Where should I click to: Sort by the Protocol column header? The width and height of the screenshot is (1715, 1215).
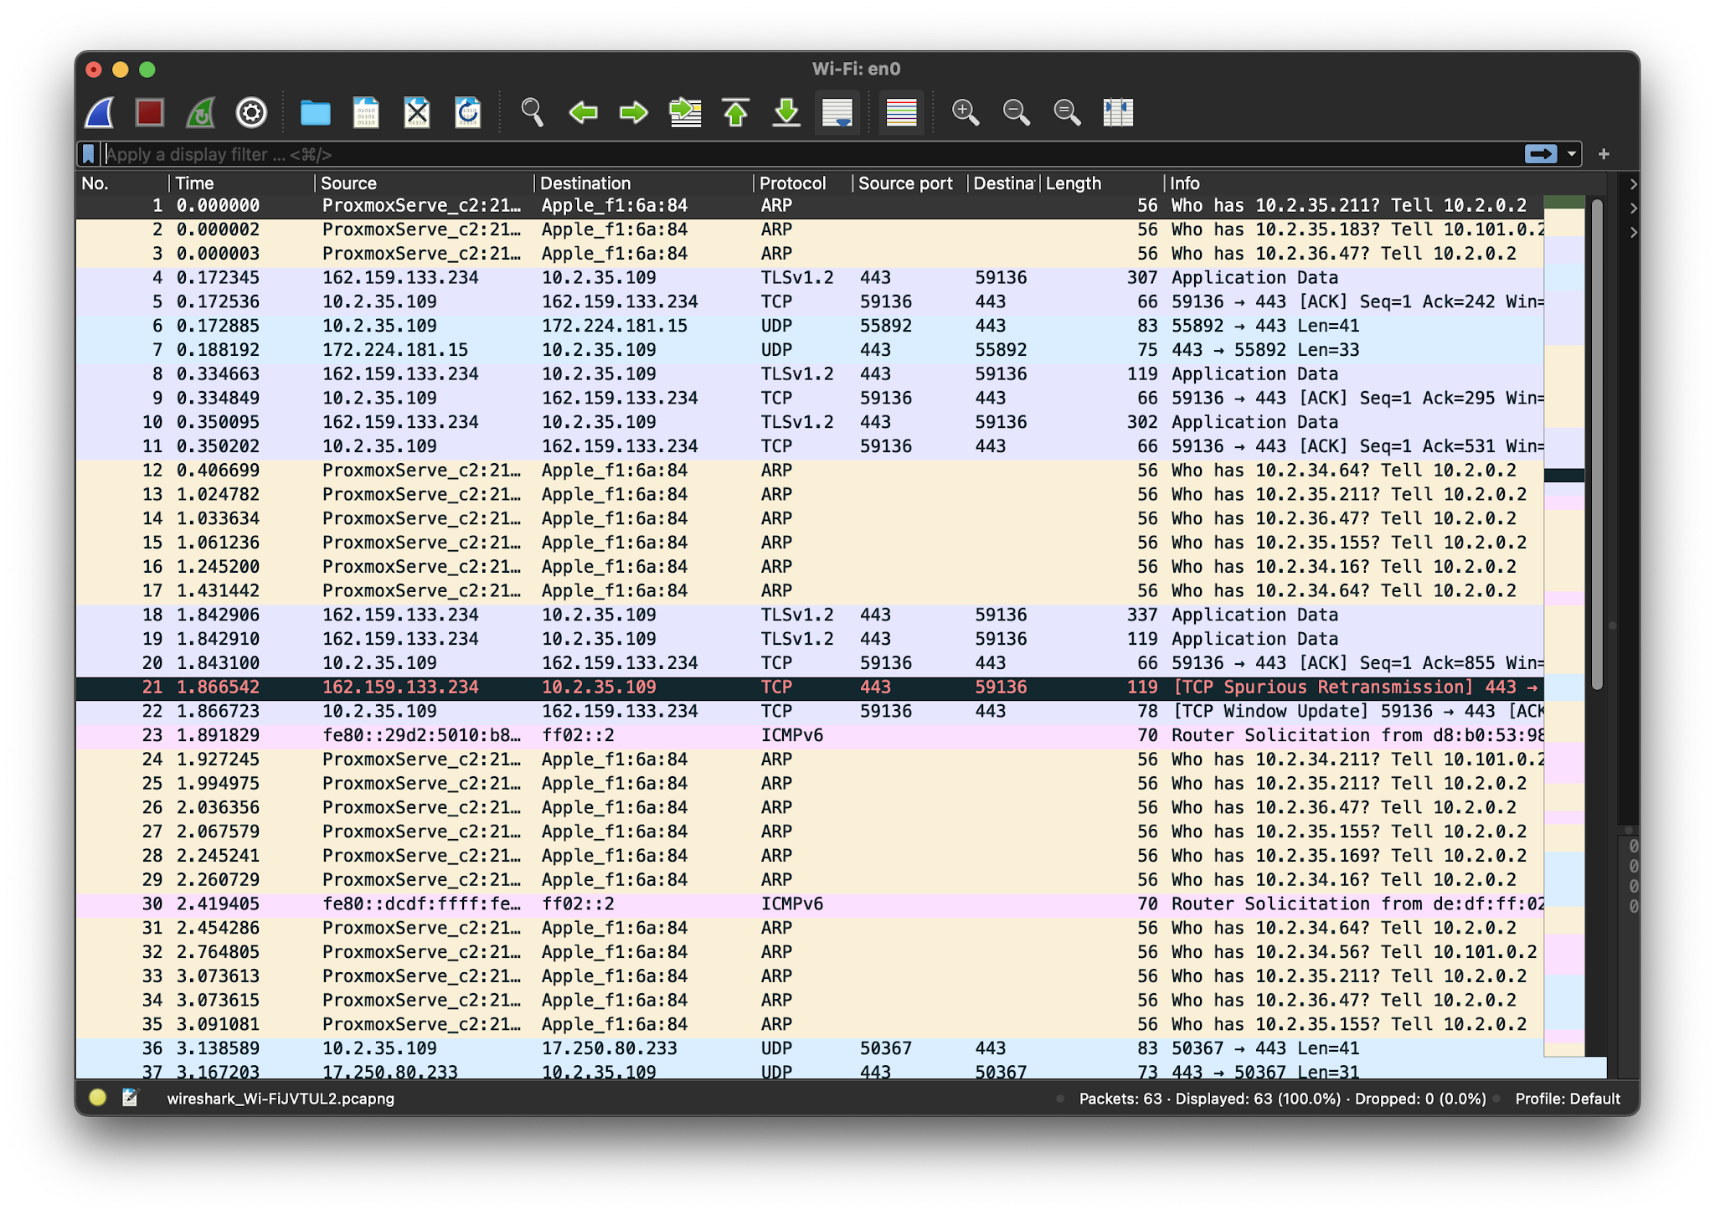[x=801, y=183]
